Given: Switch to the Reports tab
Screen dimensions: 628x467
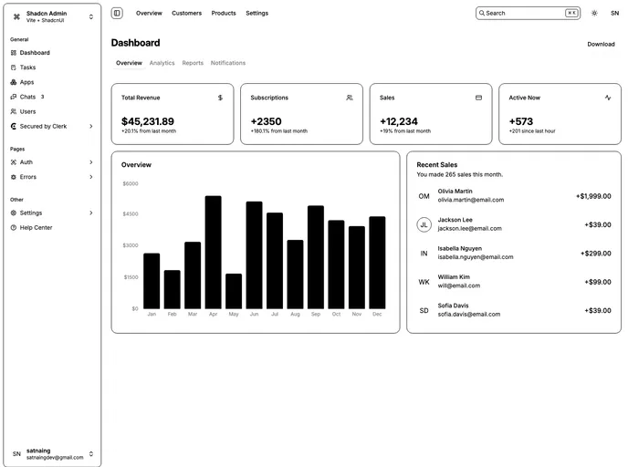Looking at the screenshot, I should pos(193,63).
